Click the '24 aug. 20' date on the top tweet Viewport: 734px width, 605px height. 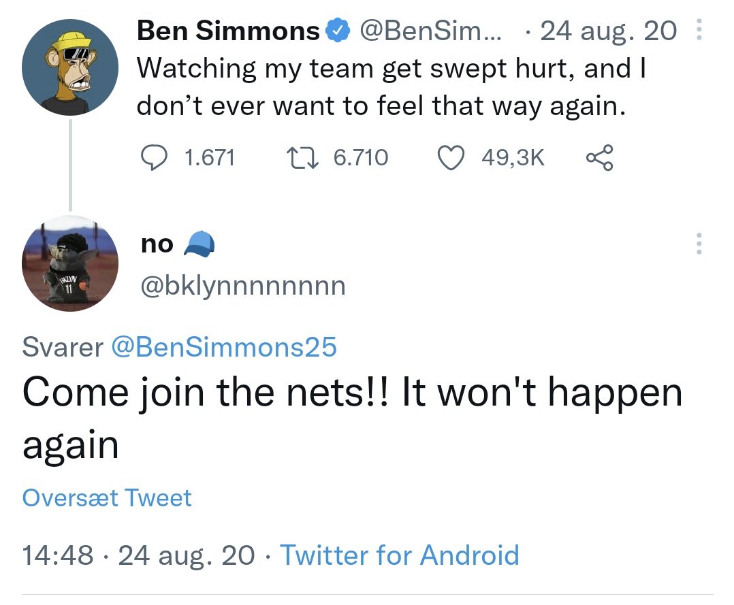coord(609,31)
